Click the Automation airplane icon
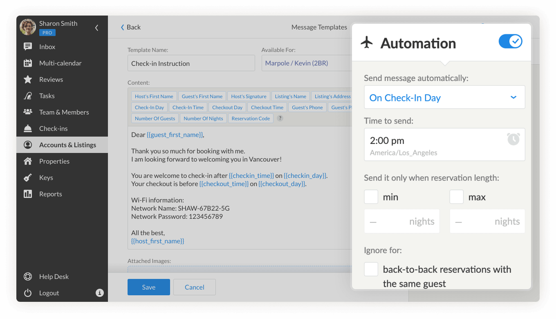Viewport: 556px width, 319px height. click(367, 42)
